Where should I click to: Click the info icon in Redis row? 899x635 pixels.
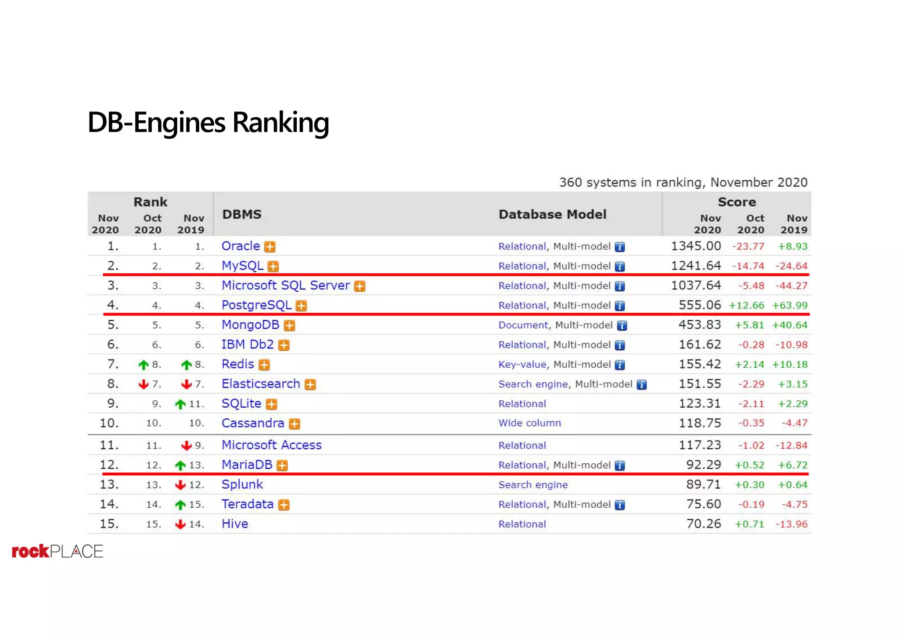[620, 365]
